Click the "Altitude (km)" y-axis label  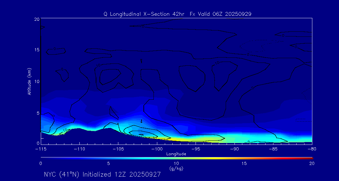[29, 81]
